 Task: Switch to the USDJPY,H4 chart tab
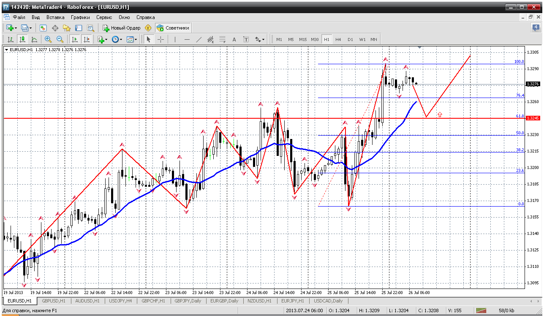[x=120, y=301]
